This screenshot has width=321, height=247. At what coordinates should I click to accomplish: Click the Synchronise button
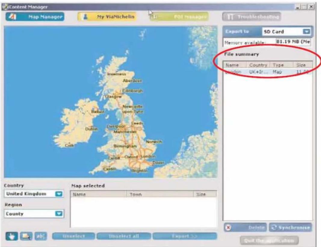pos(291,227)
